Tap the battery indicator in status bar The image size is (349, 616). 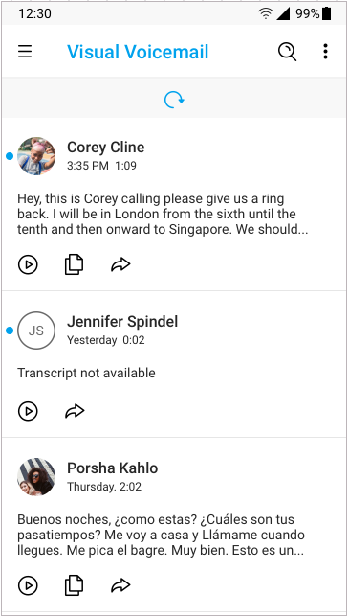(326, 13)
